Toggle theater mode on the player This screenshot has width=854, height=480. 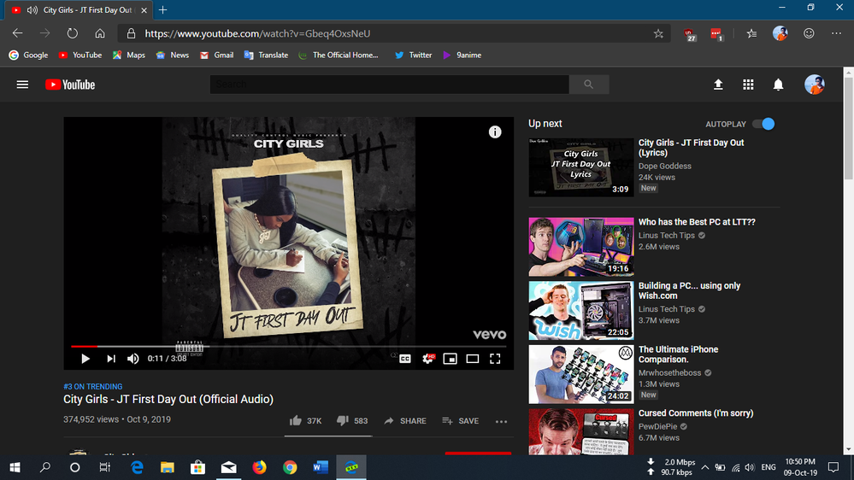472,359
